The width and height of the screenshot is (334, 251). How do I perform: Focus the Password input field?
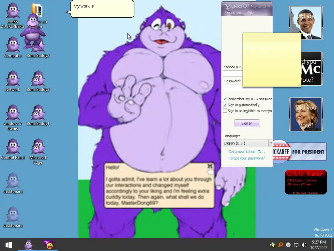pos(233,88)
